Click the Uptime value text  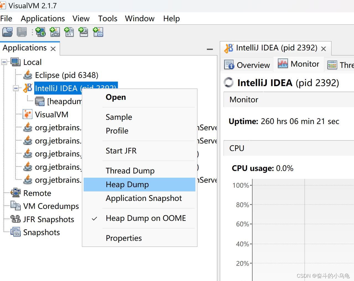(300, 121)
